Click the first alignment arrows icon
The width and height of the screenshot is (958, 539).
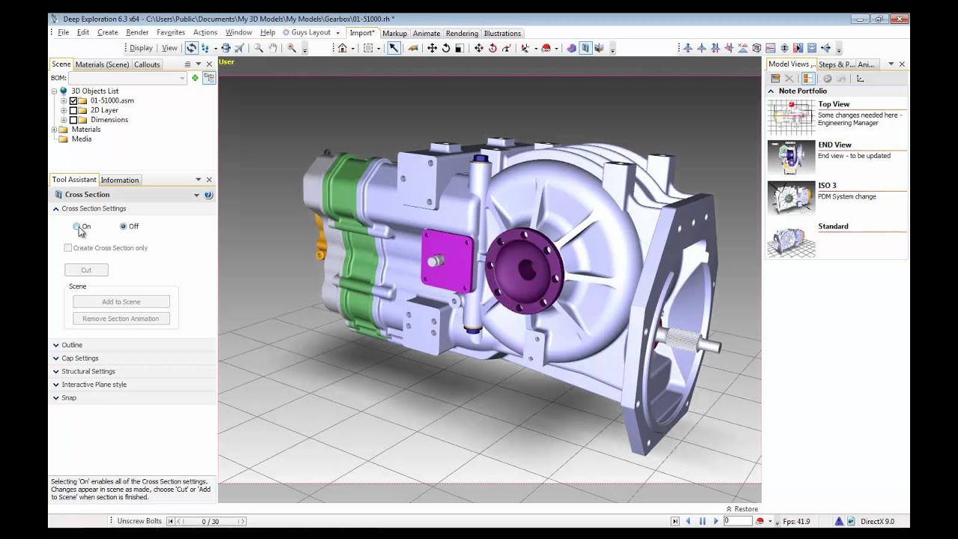tap(688, 48)
